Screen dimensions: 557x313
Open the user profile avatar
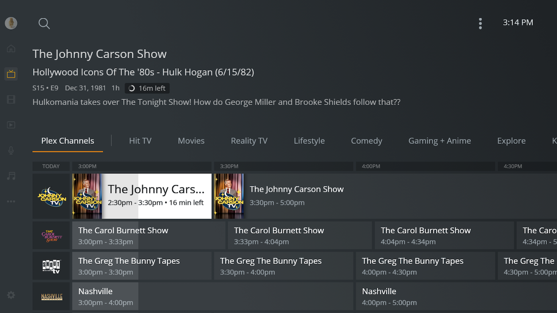11,23
